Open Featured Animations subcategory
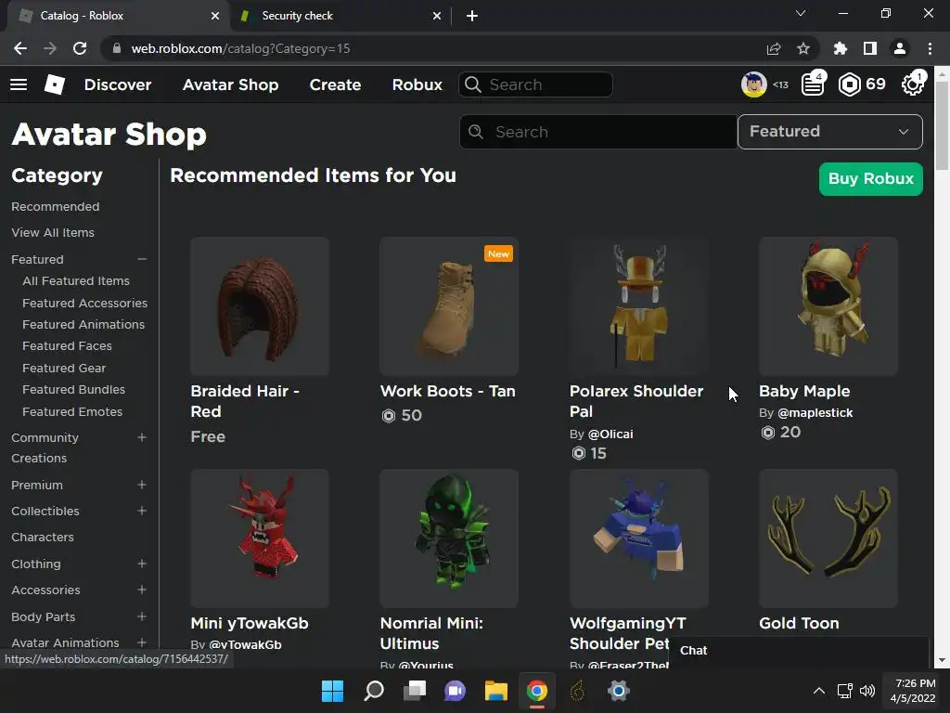The height and width of the screenshot is (713, 950). tap(83, 324)
